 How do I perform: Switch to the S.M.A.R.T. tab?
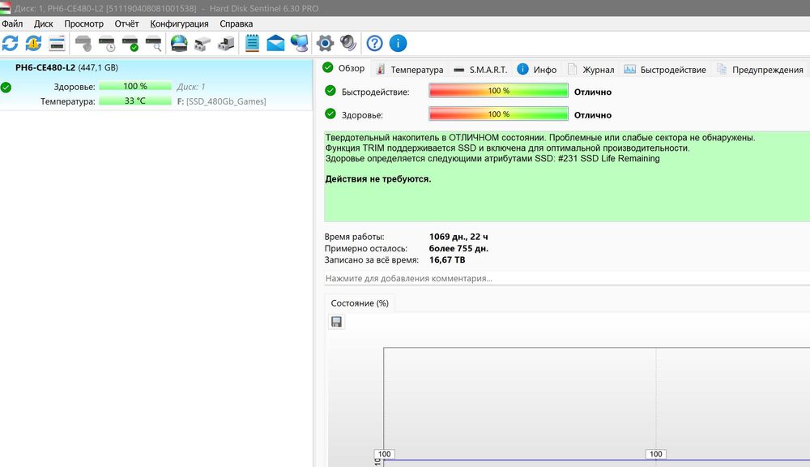480,69
